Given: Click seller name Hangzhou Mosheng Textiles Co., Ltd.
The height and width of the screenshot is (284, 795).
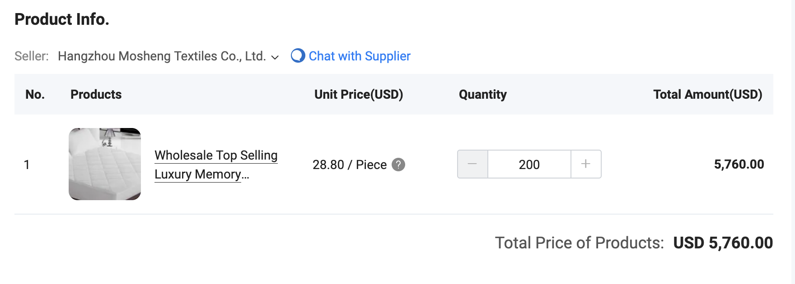Looking at the screenshot, I should point(162,56).
